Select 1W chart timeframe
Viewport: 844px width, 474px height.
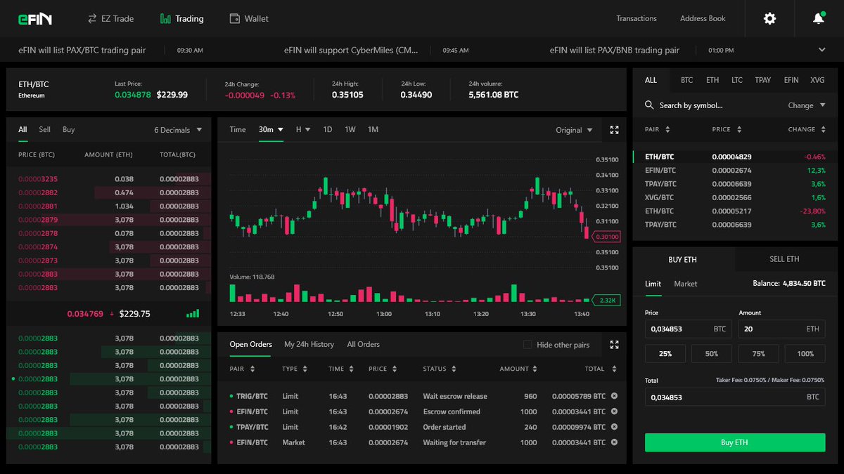[x=350, y=130]
